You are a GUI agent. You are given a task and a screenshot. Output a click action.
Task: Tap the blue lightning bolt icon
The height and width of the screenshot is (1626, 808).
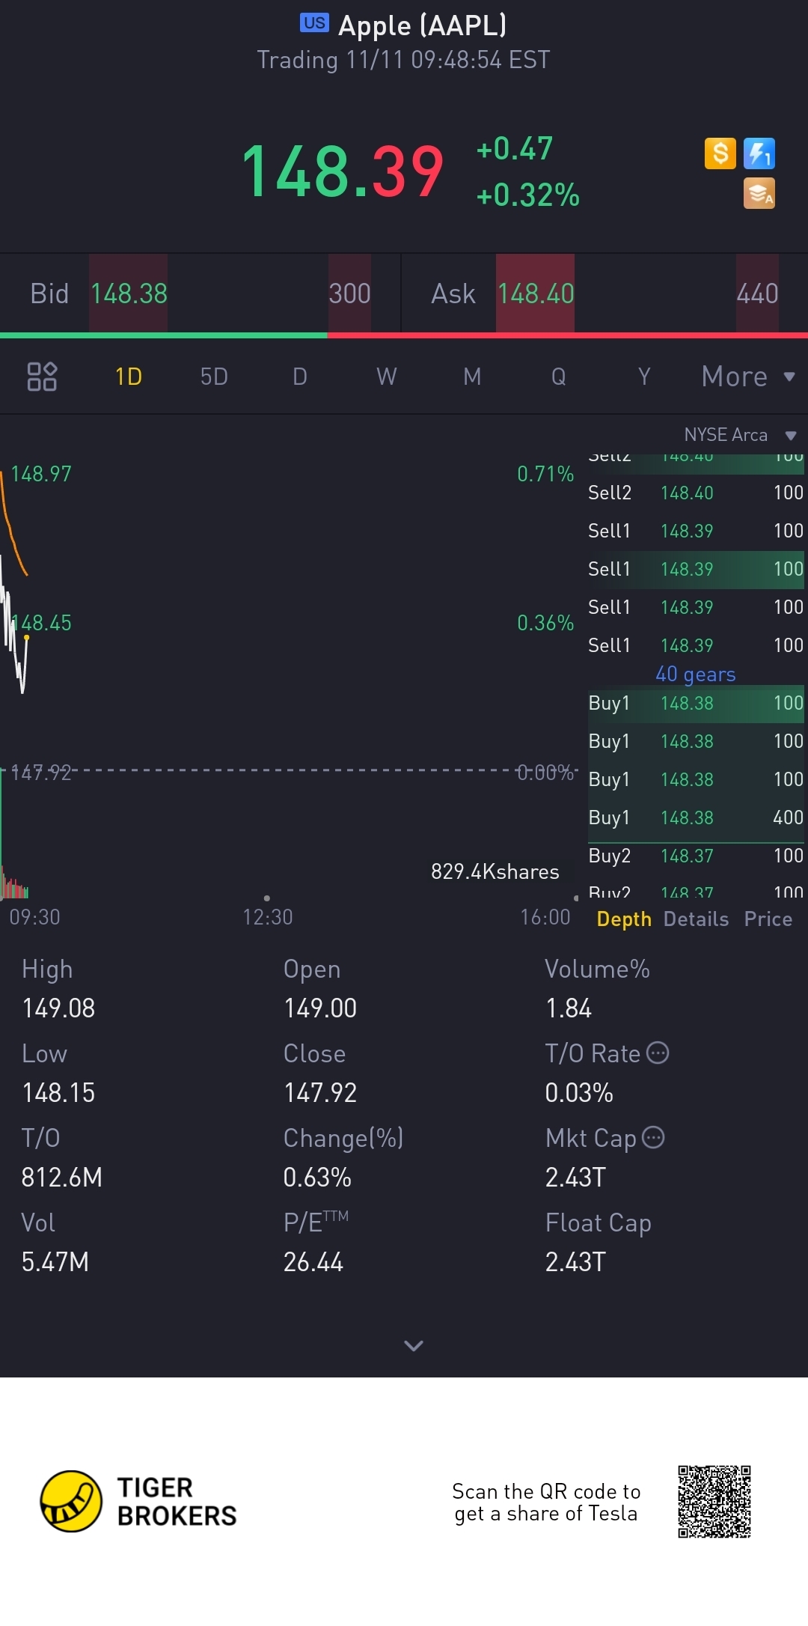(x=759, y=153)
